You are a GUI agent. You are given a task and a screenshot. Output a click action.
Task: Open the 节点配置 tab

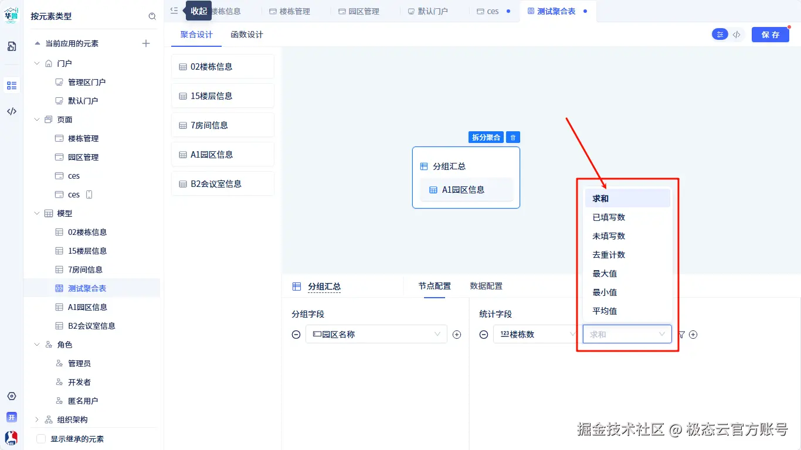[435, 286]
